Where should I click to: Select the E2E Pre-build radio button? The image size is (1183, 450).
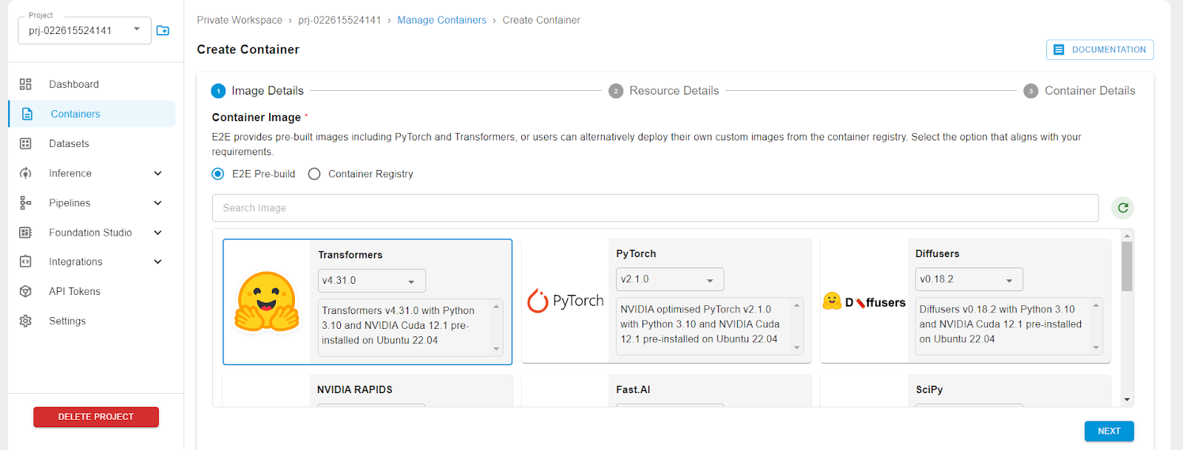click(218, 174)
